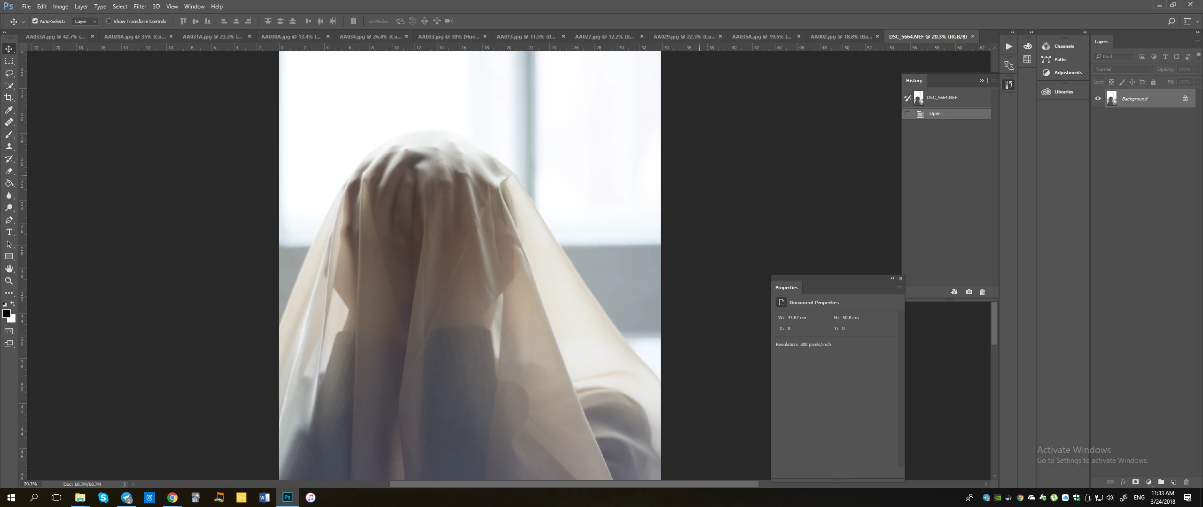Switch to the AA034.jpg document tab
This screenshot has width=1203, height=507.
coord(370,37)
